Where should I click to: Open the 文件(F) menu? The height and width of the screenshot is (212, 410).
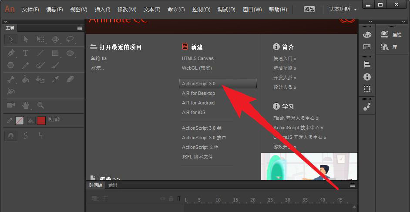click(30, 10)
